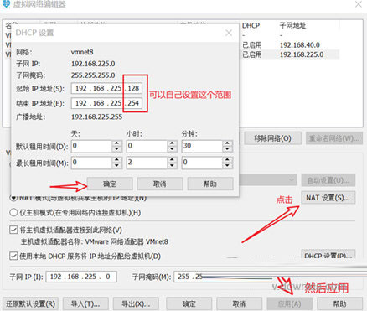The height and width of the screenshot is (311, 367).
Task: Edit the 起始 IP 地址 field
Action: coord(106,88)
